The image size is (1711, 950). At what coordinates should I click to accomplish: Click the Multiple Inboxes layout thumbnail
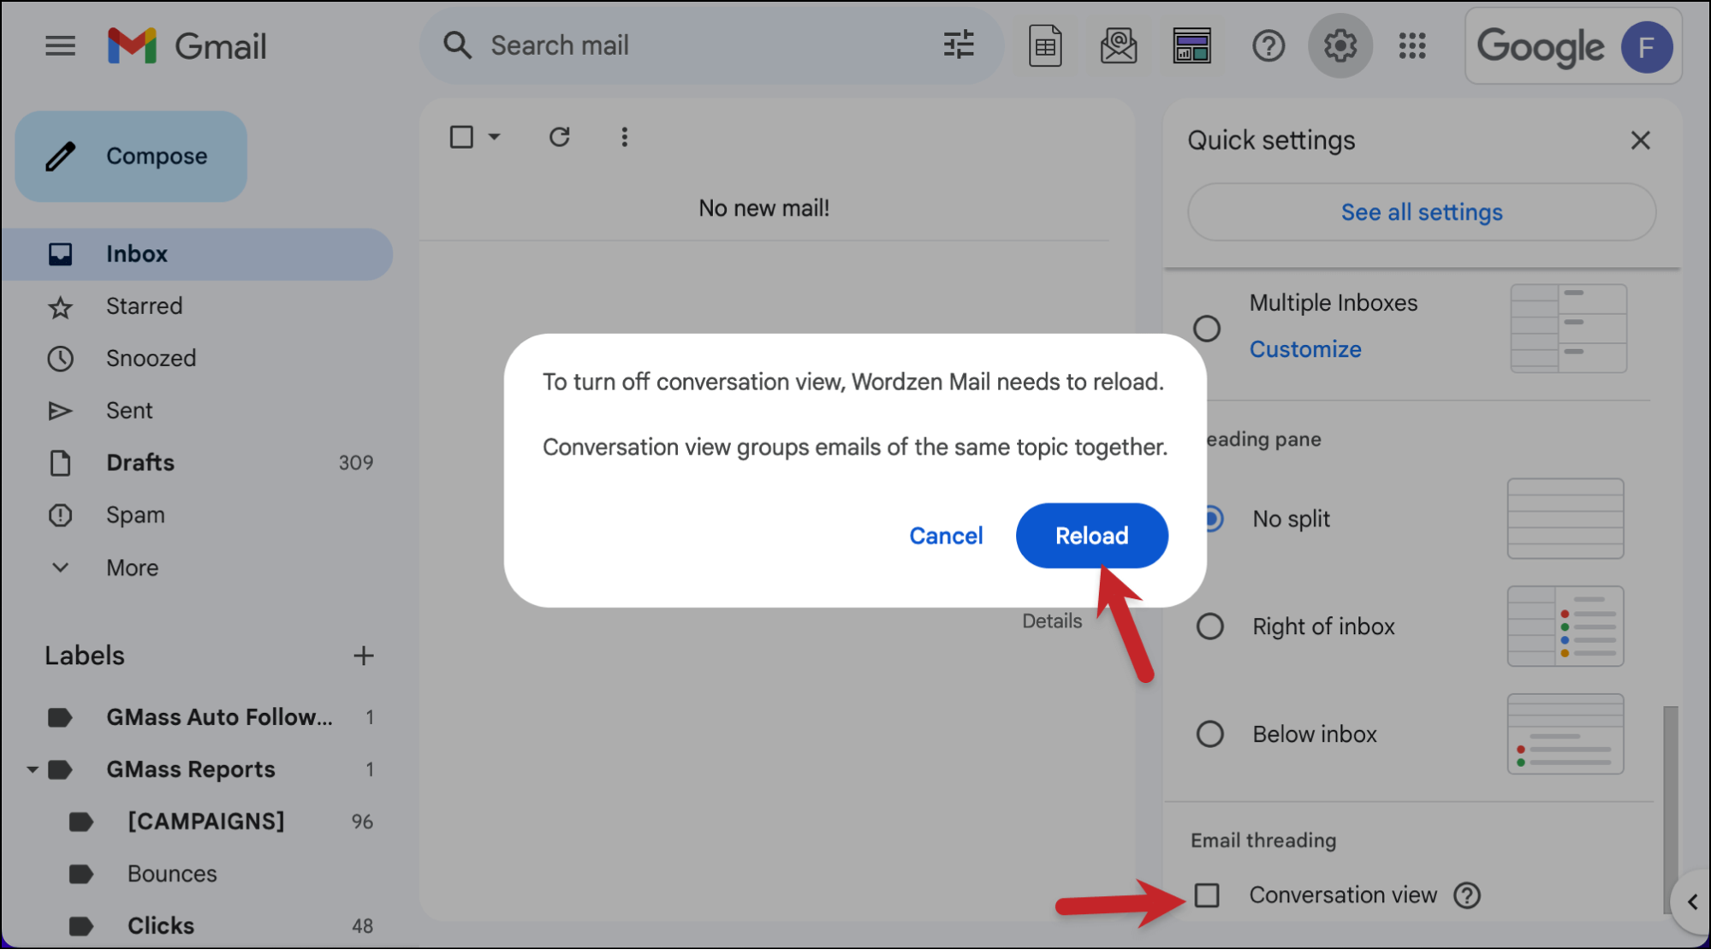click(1568, 329)
